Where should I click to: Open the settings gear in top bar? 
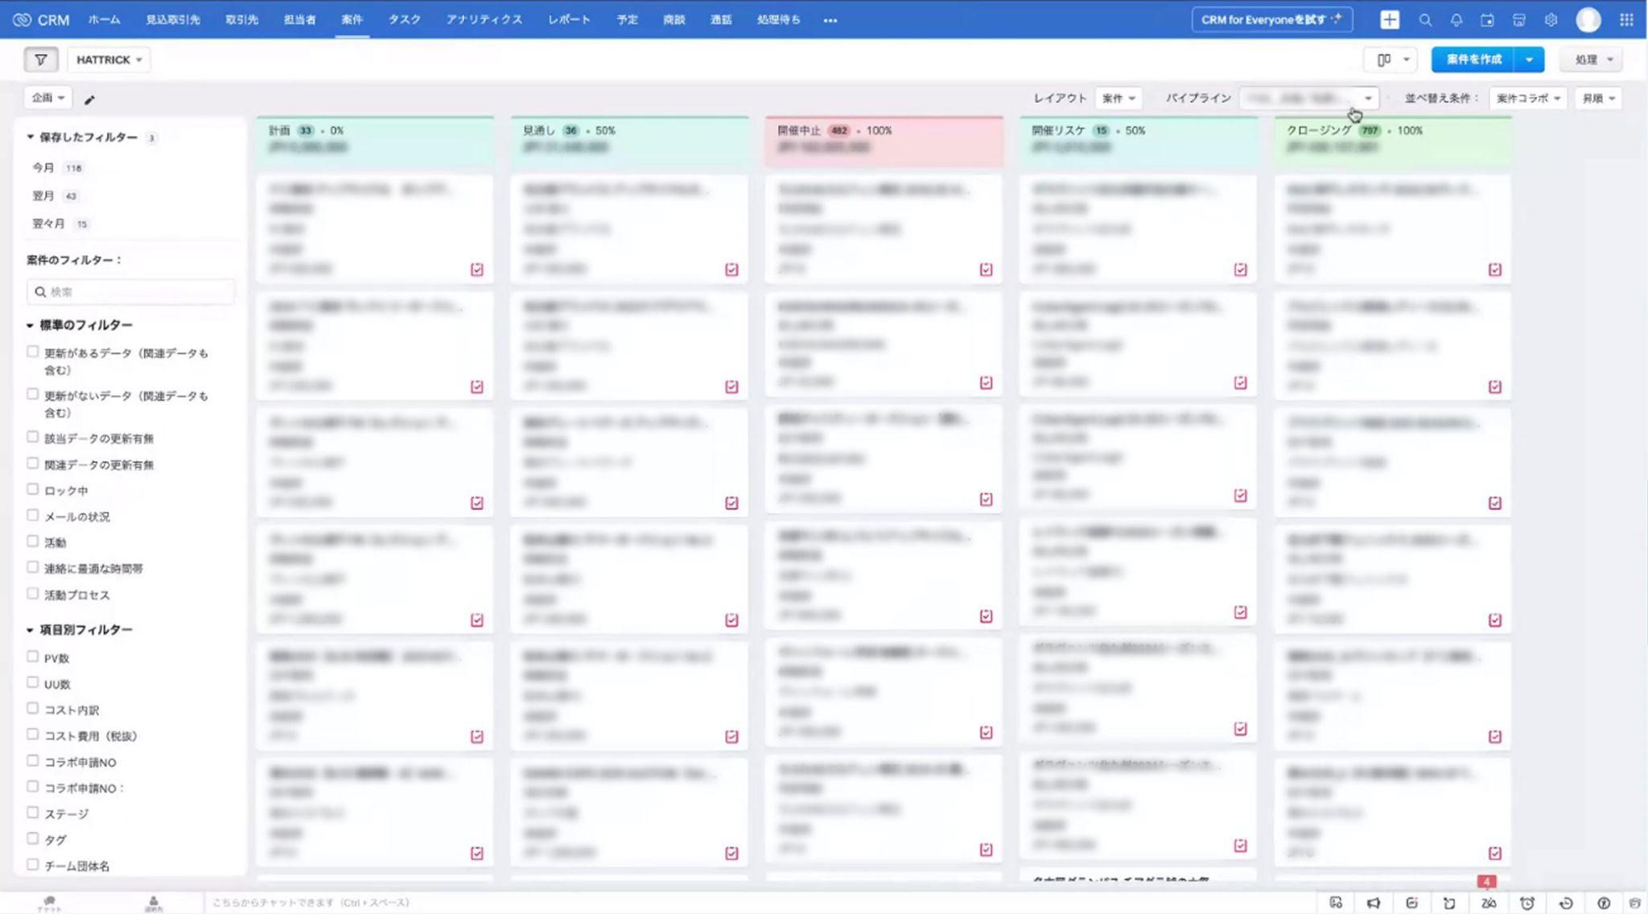click(1551, 20)
